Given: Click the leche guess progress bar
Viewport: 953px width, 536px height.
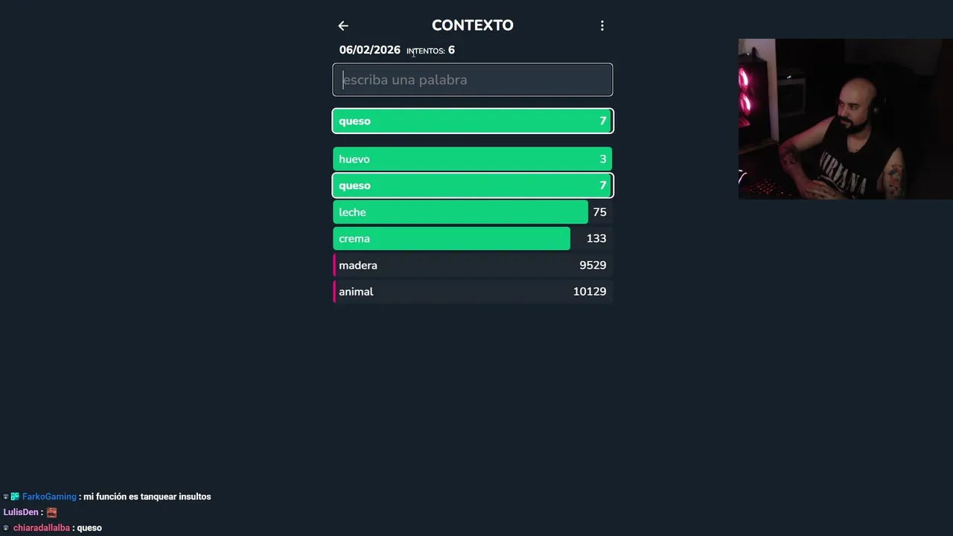Looking at the screenshot, I should click(460, 212).
